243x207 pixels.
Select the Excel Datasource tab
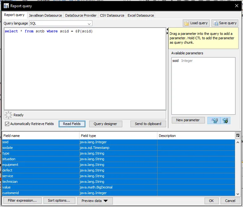[141, 15]
